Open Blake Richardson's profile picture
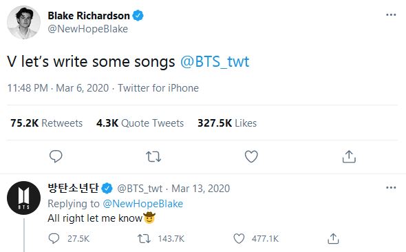 [23, 22]
